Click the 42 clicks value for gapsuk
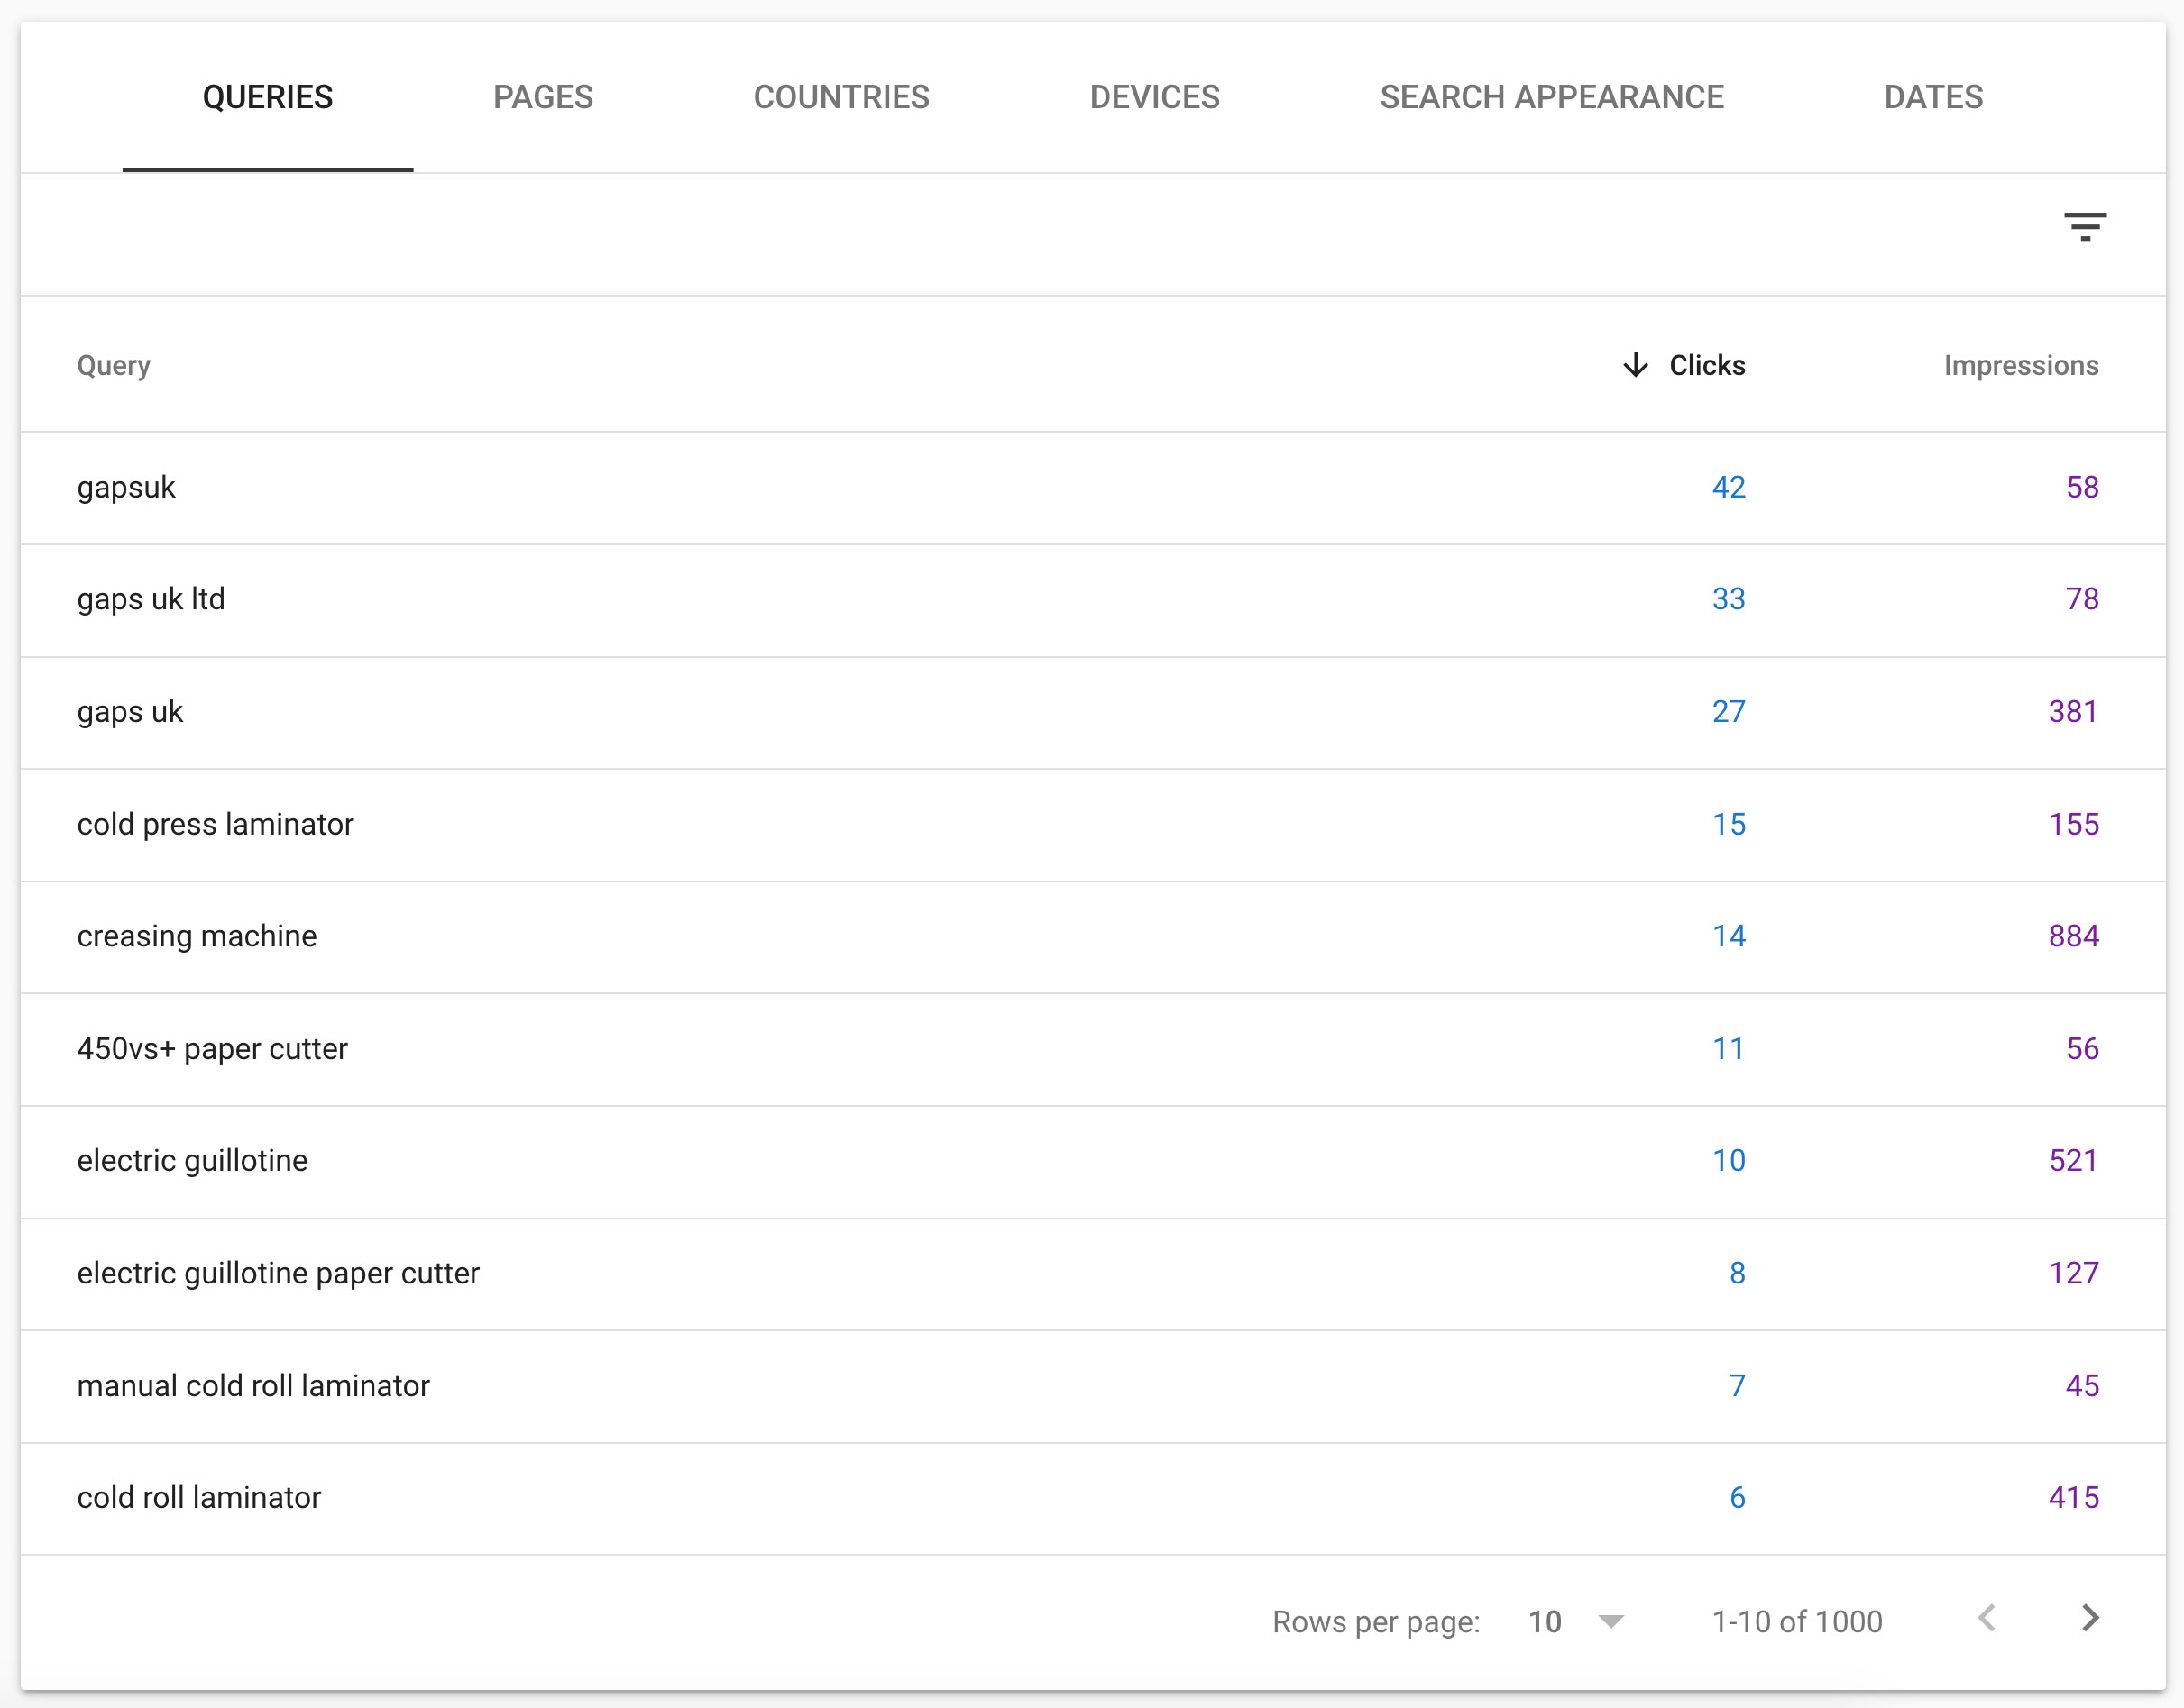 point(1728,487)
